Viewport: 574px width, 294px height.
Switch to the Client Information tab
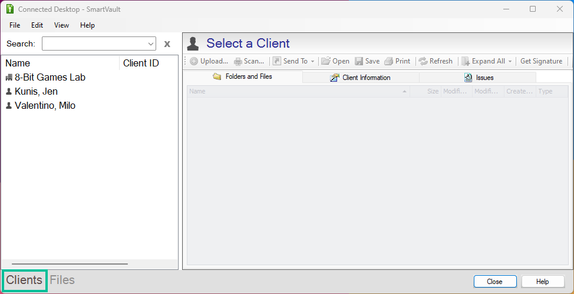pos(361,78)
